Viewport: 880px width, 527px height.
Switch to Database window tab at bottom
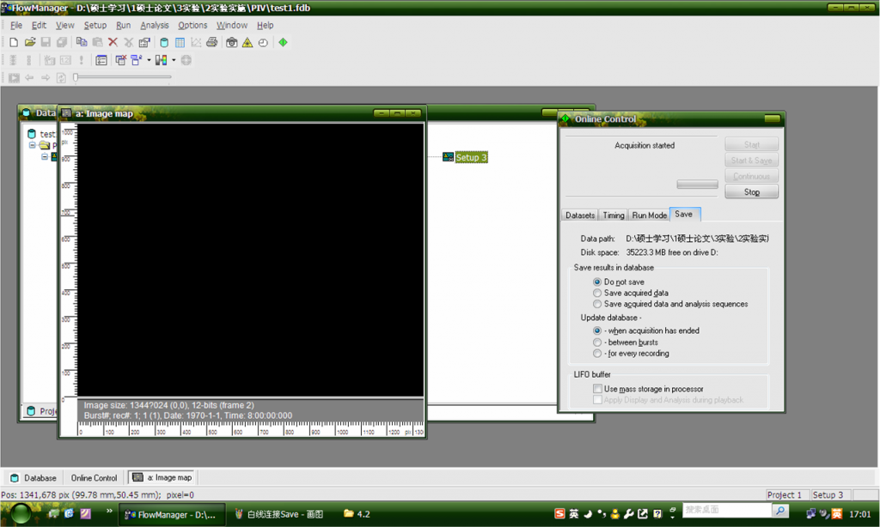(34, 478)
